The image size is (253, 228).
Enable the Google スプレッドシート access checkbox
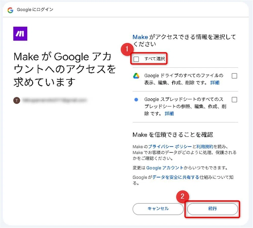point(234,100)
